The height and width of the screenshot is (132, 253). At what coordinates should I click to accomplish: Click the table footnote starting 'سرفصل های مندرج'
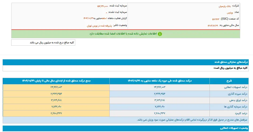pos(192,120)
